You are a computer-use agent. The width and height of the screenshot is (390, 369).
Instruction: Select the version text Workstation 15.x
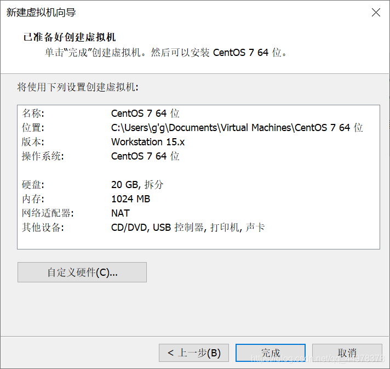pos(148,142)
